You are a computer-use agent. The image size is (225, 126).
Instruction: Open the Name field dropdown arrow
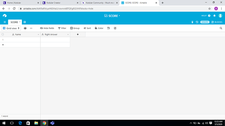[38, 35]
